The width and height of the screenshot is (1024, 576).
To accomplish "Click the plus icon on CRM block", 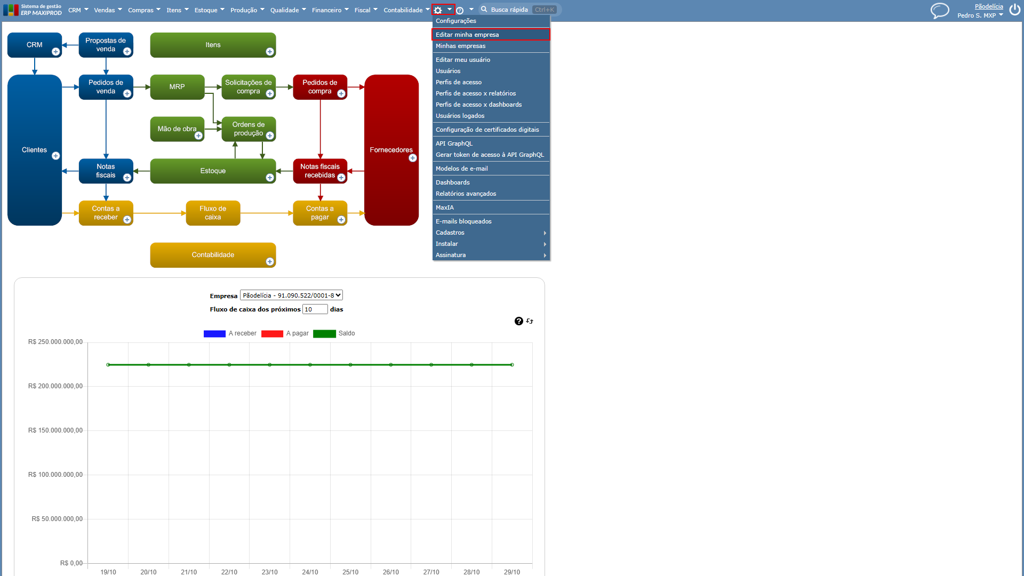I will (55, 52).
